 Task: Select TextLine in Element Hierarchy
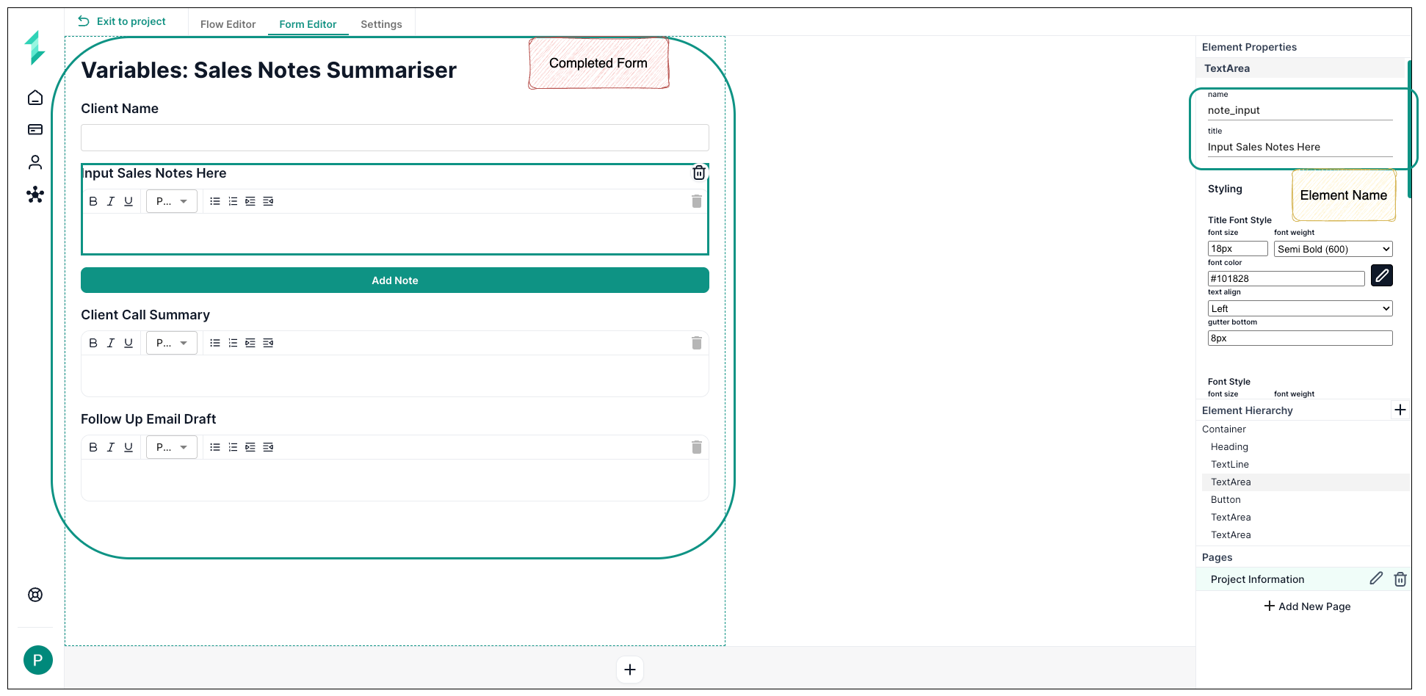[1230, 464]
